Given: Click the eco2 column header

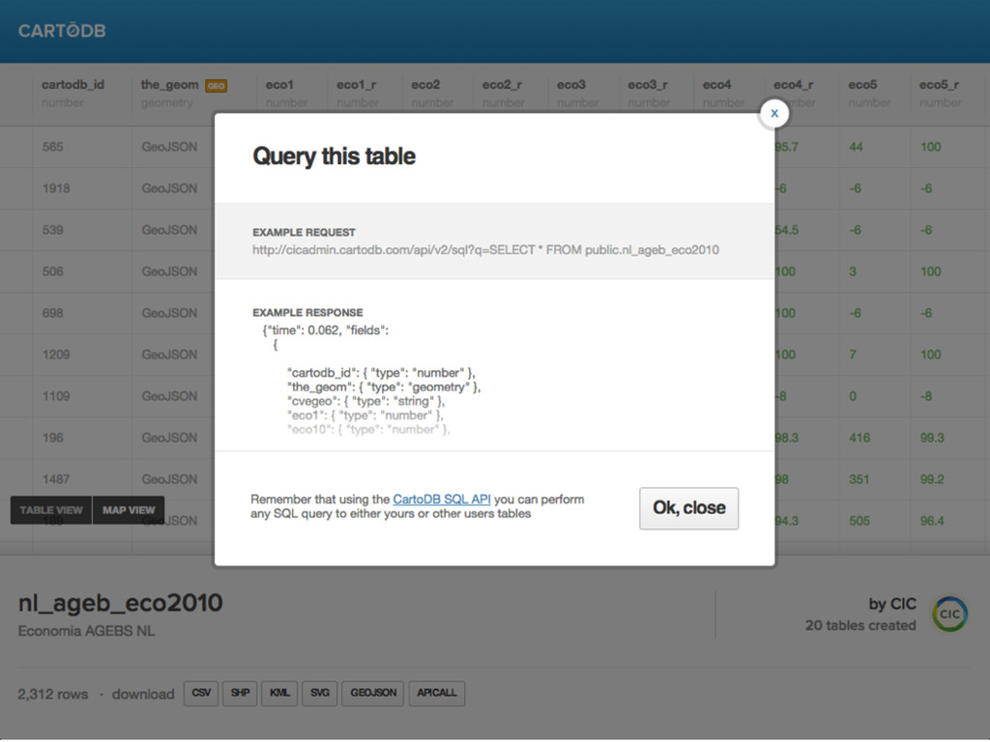Looking at the screenshot, I should [x=425, y=85].
